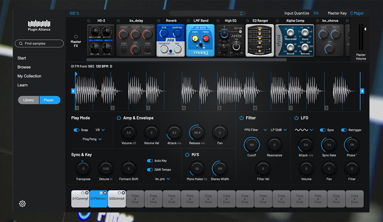Toggle the Master FX power icon

(x=76, y=36)
